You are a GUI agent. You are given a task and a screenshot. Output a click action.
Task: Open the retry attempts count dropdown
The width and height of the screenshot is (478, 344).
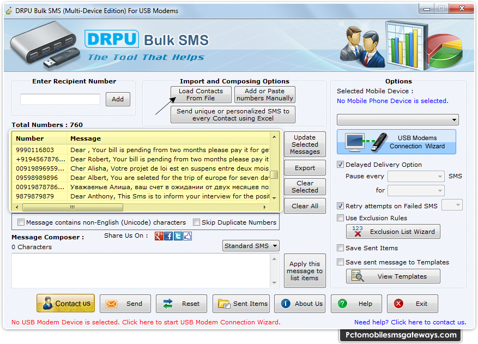pos(452,205)
